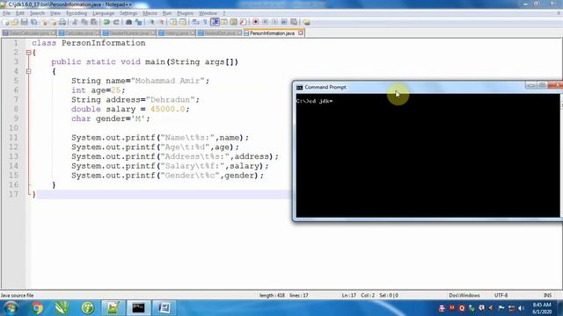Click the Stop Recording macro icon

pyautogui.click(x=265, y=22)
